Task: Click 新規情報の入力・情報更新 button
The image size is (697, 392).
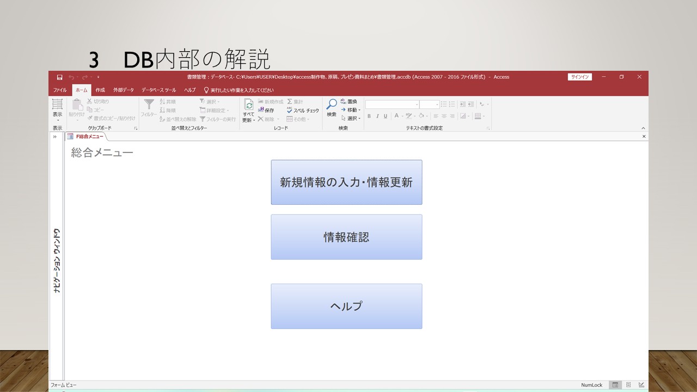Action: (x=346, y=182)
